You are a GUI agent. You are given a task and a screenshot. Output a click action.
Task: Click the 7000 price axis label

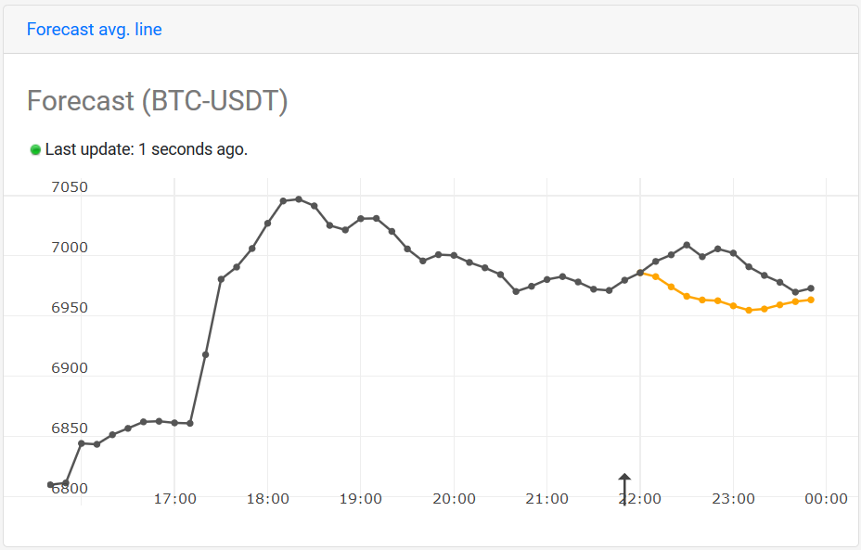pyautogui.click(x=70, y=248)
